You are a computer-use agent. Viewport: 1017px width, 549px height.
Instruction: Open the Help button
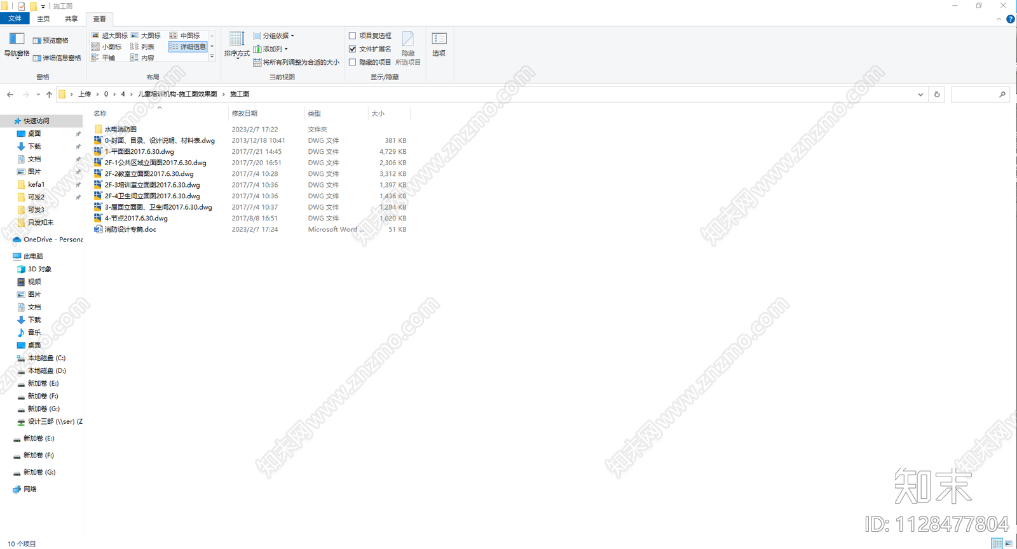[1010, 19]
